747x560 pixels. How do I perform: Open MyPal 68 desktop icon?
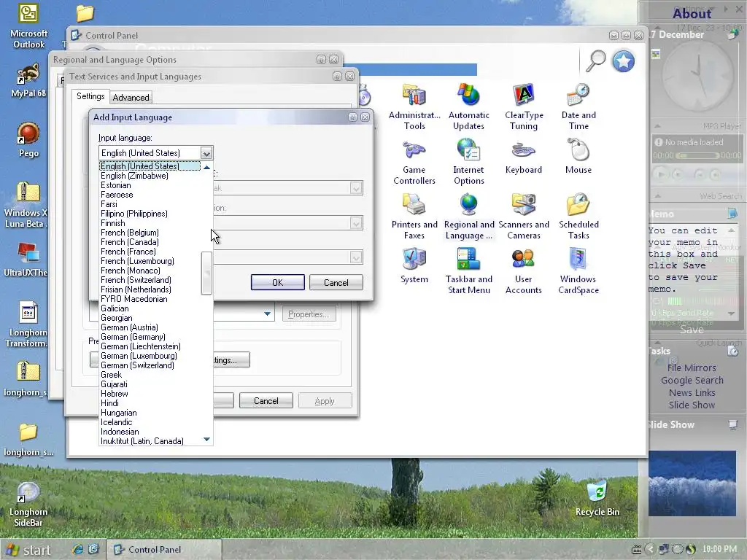[x=28, y=81]
